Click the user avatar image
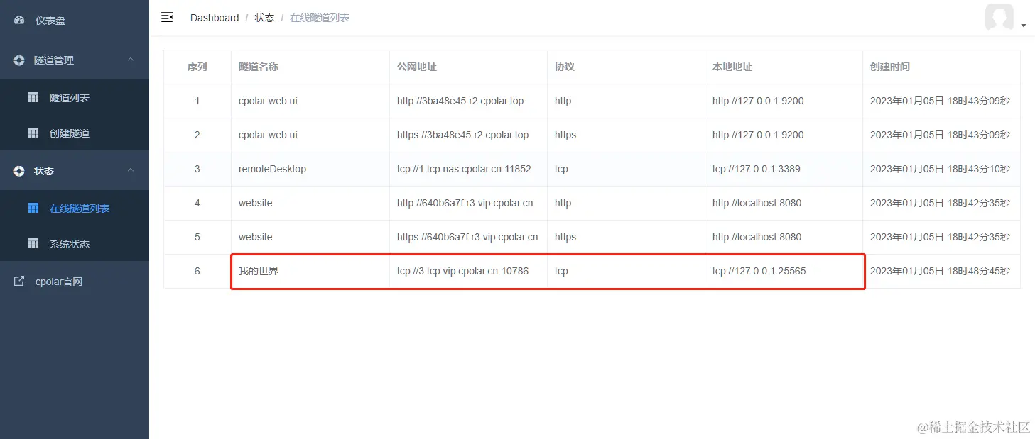Image resolution: width=1035 pixels, height=439 pixels. point(999,17)
